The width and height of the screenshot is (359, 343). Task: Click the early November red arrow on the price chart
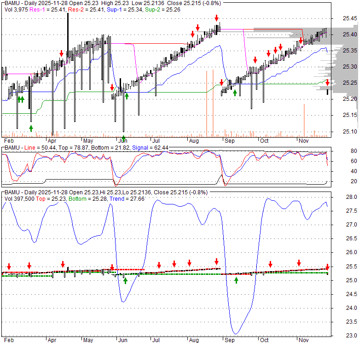click(x=301, y=41)
